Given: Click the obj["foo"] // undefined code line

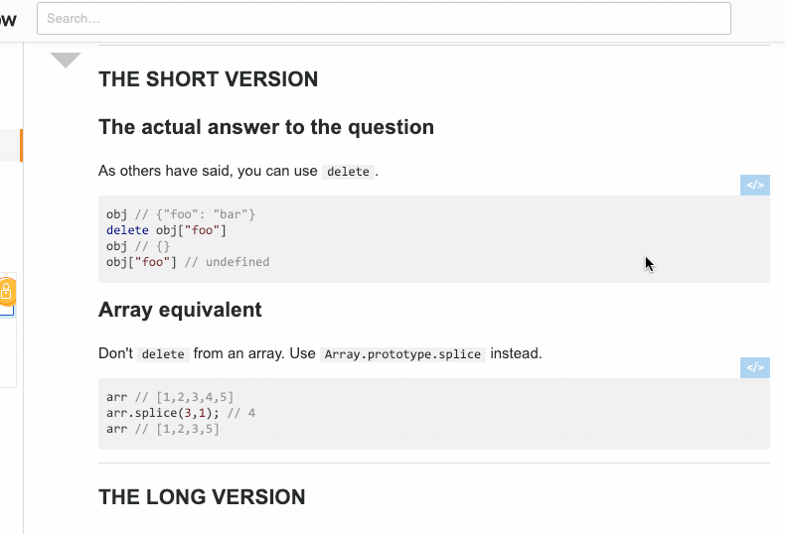Looking at the screenshot, I should [x=188, y=262].
